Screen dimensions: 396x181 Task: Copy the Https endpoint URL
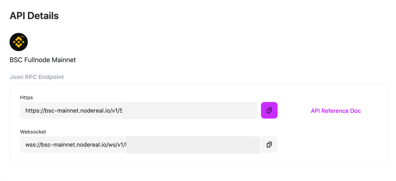tap(269, 110)
